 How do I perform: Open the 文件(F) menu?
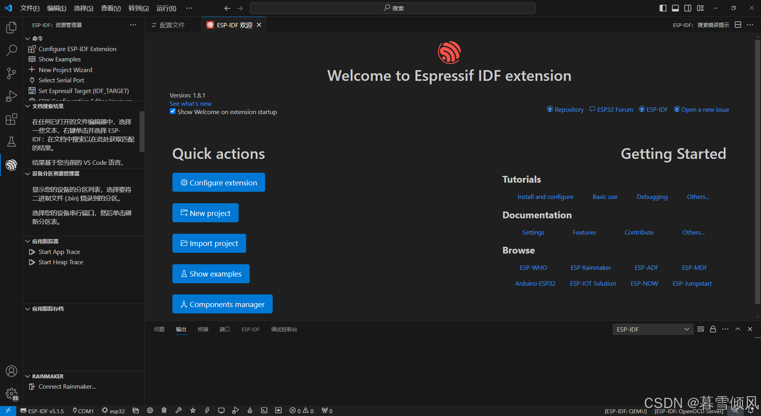(x=30, y=8)
